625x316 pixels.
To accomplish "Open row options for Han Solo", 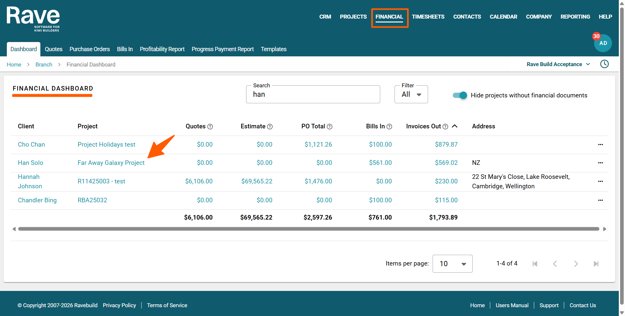I will click(x=600, y=163).
